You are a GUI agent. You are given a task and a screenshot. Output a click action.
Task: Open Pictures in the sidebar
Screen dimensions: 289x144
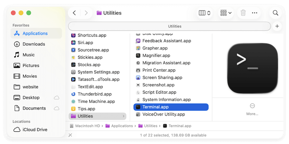coord(36,66)
